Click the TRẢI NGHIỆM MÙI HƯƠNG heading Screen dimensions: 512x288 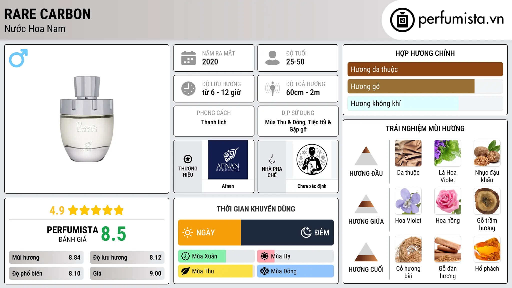pos(425,128)
